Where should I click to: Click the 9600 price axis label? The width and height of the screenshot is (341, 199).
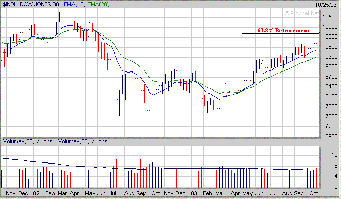coord(331,47)
